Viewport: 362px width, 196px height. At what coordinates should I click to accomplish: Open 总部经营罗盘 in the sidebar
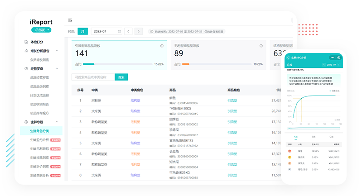pos(39,77)
